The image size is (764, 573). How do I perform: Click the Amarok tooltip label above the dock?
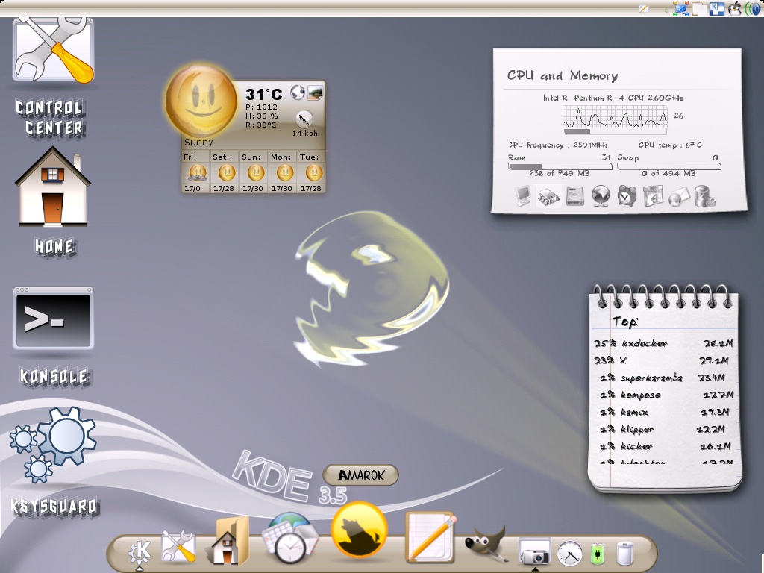click(360, 475)
